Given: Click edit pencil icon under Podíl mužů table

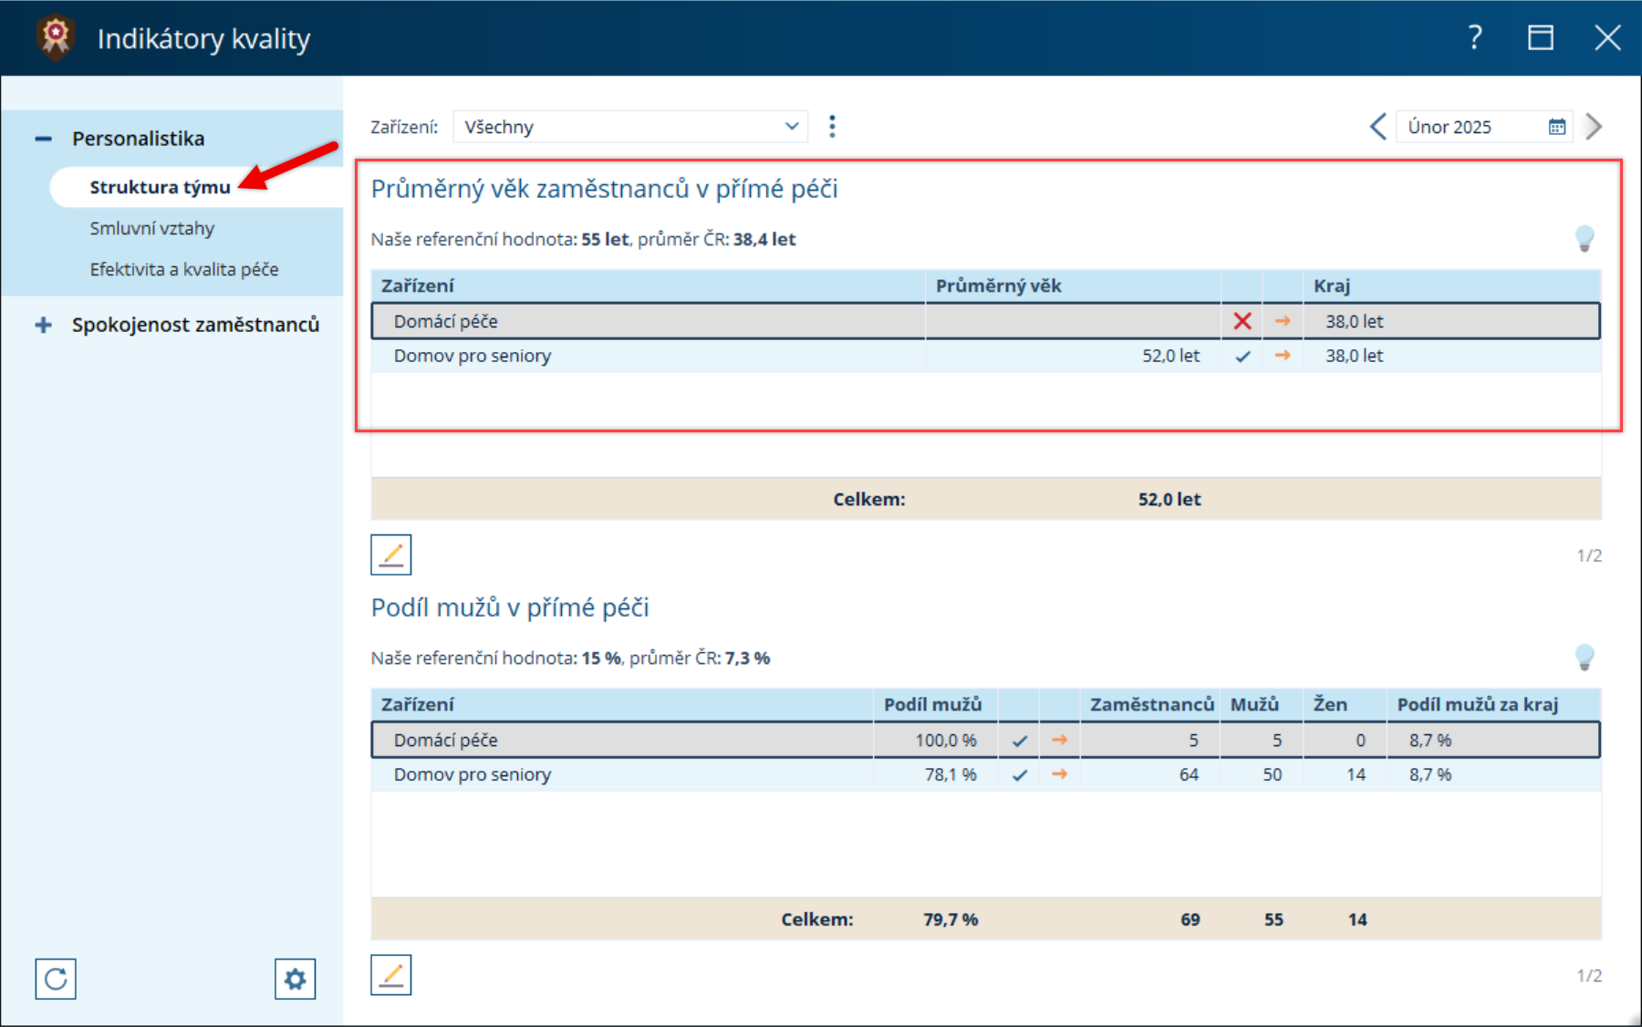Looking at the screenshot, I should (x=391, y=975).
